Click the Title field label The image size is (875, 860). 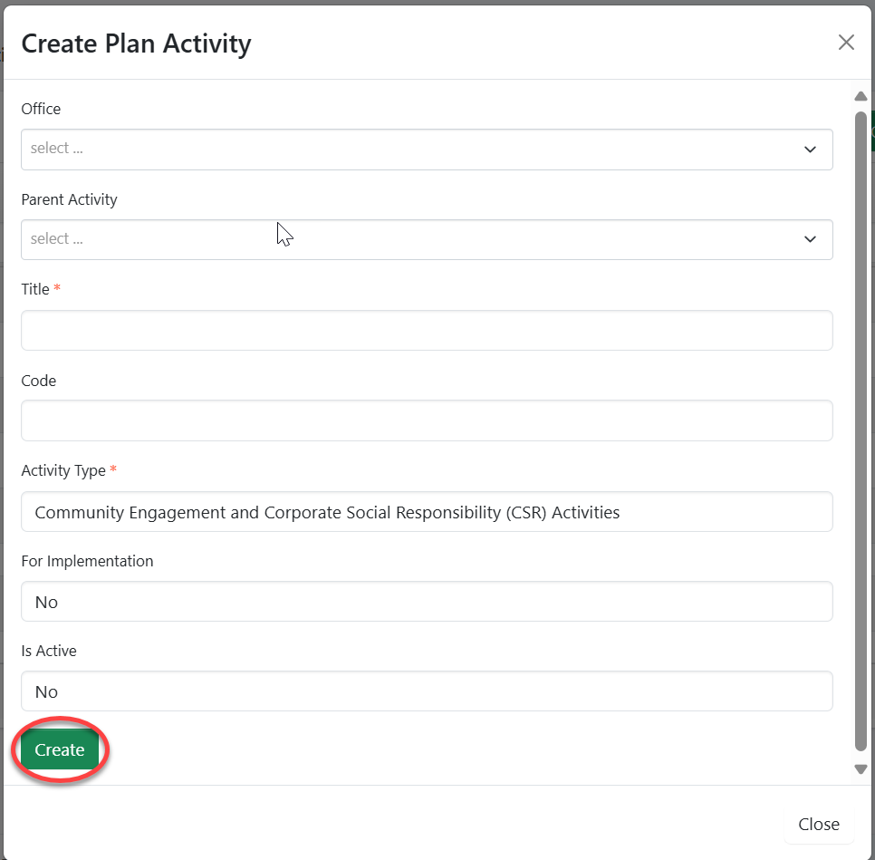point(35,289)
